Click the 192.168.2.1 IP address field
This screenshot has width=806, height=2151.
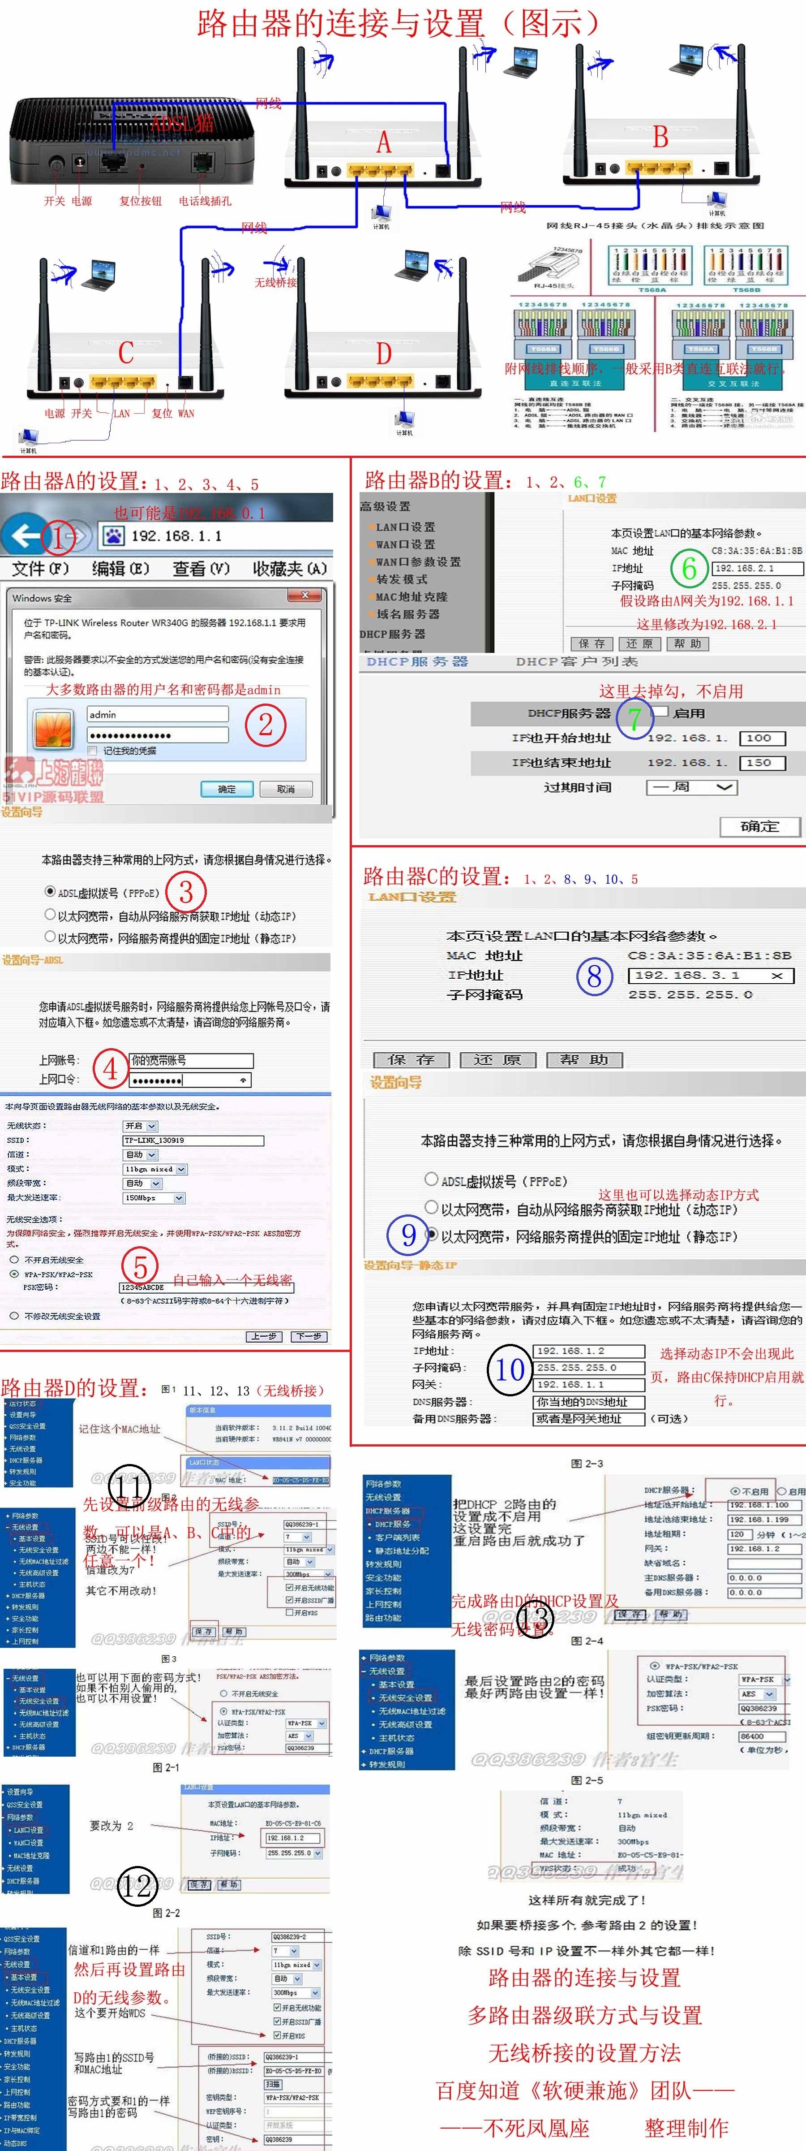pos(758,568)
